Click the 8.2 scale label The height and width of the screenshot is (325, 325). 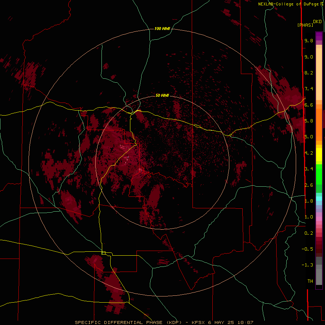(x=309, y=73)
